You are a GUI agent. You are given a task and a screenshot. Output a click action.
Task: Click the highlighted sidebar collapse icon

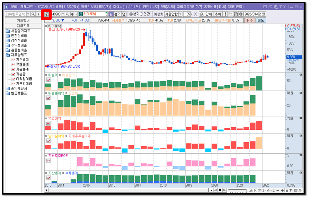click(x=46, y=14)
